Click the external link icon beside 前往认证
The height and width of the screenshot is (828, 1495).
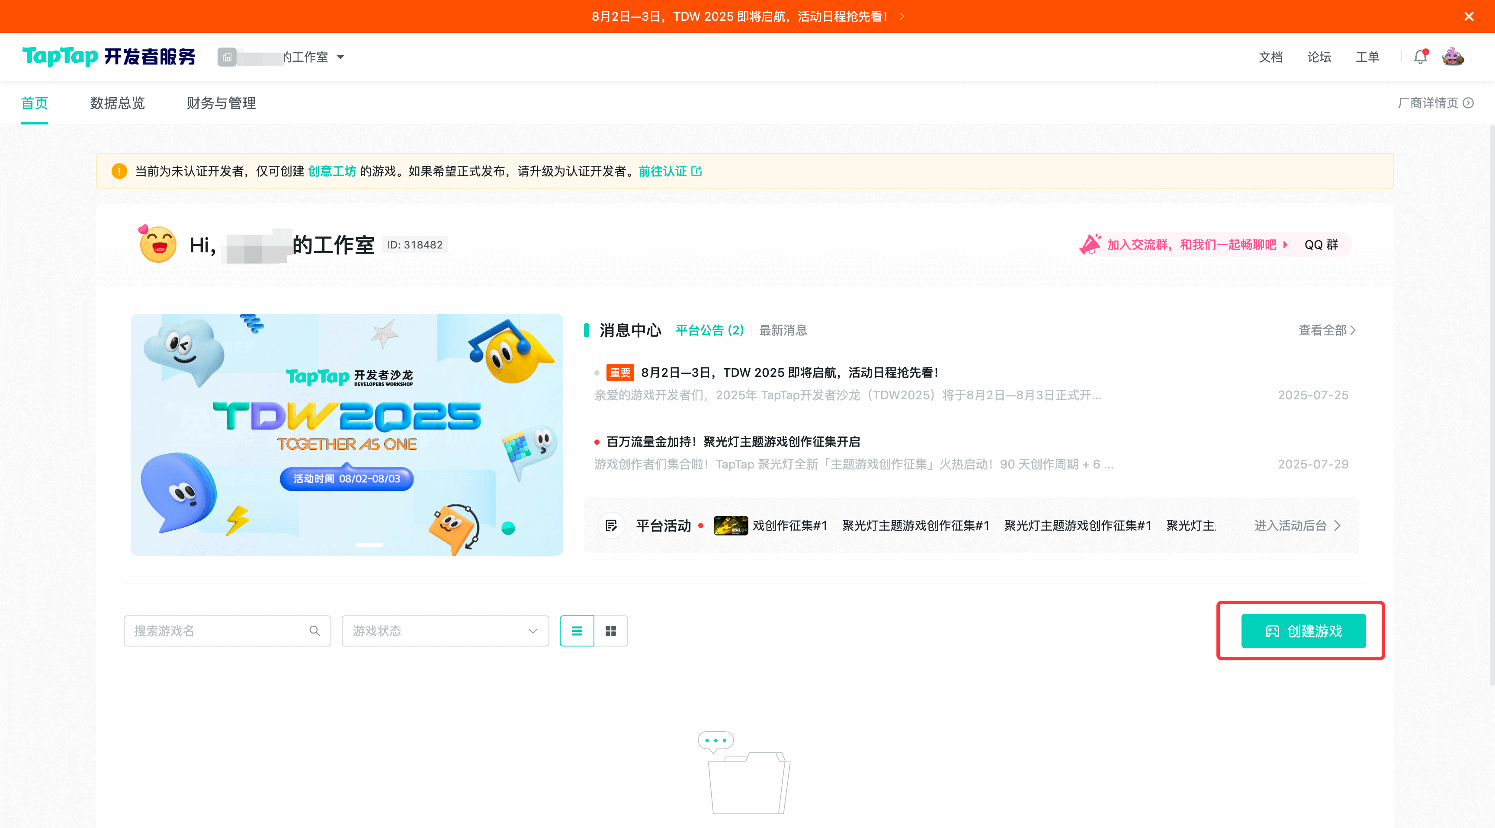click(697, 171)
